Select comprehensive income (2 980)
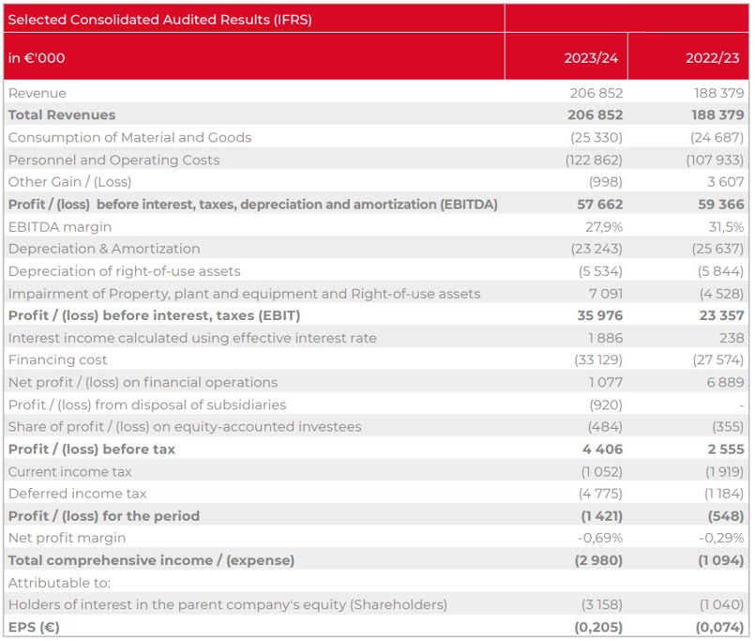Screen dimensions: 755x641 [598, 560]
